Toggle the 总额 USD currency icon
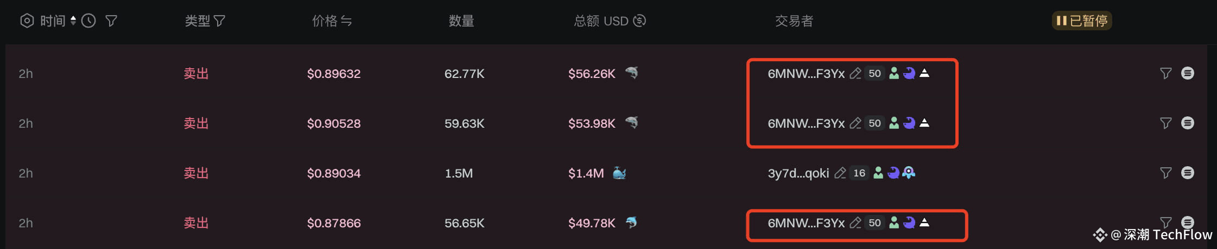 tap(639, 21)
